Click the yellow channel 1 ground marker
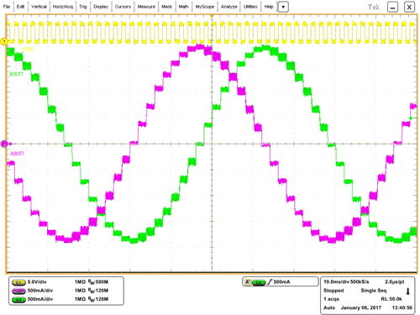Screen dimensions: 420x315 pos(4,41)
